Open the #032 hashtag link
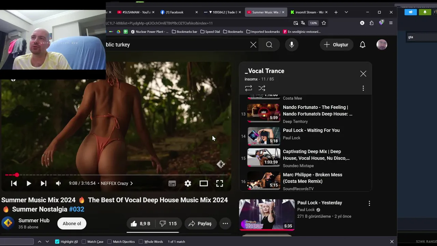Screen dimensions: 437x246 [x=76, y=209]
